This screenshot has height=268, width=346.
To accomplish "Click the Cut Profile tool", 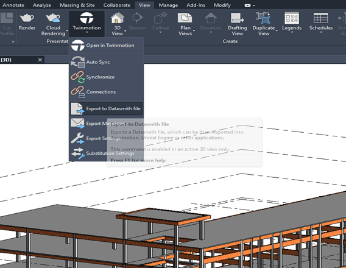I will 7,24.
